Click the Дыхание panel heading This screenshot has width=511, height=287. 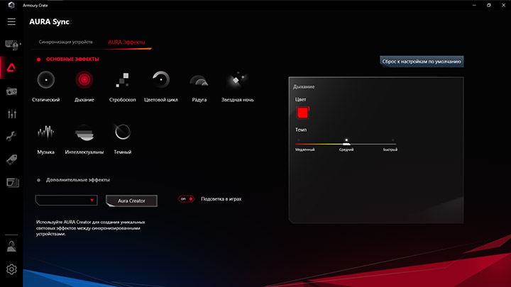point(304,87)
